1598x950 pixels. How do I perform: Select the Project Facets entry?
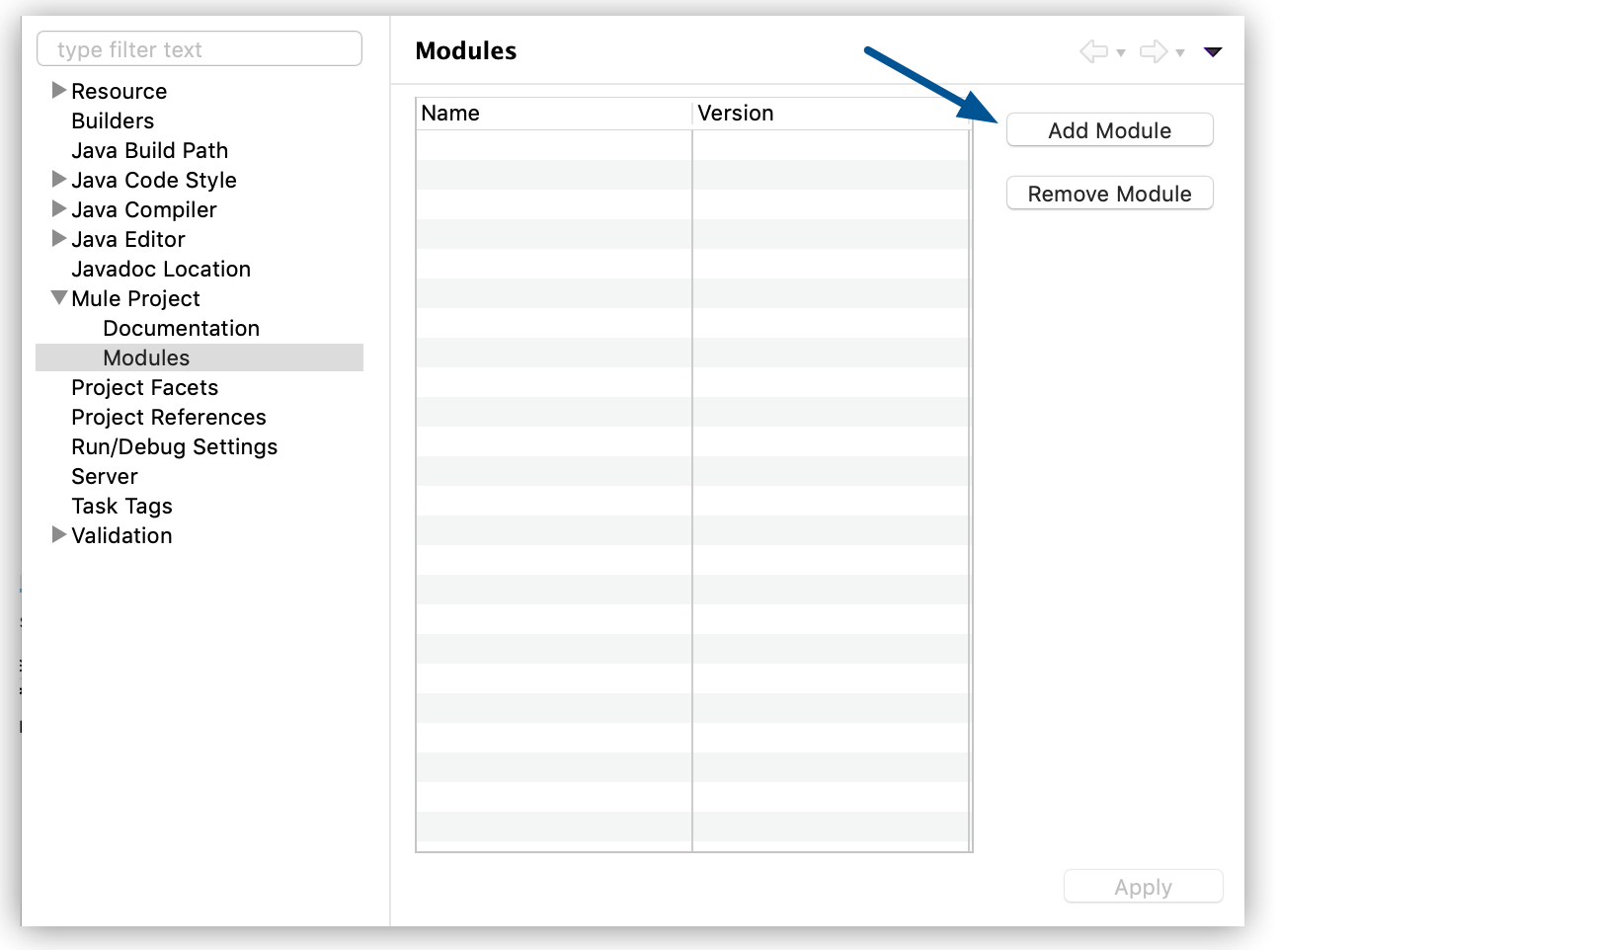coord(144,387)
